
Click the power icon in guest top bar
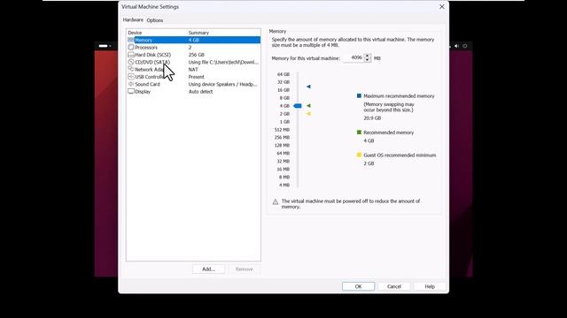tap(465, 46)
